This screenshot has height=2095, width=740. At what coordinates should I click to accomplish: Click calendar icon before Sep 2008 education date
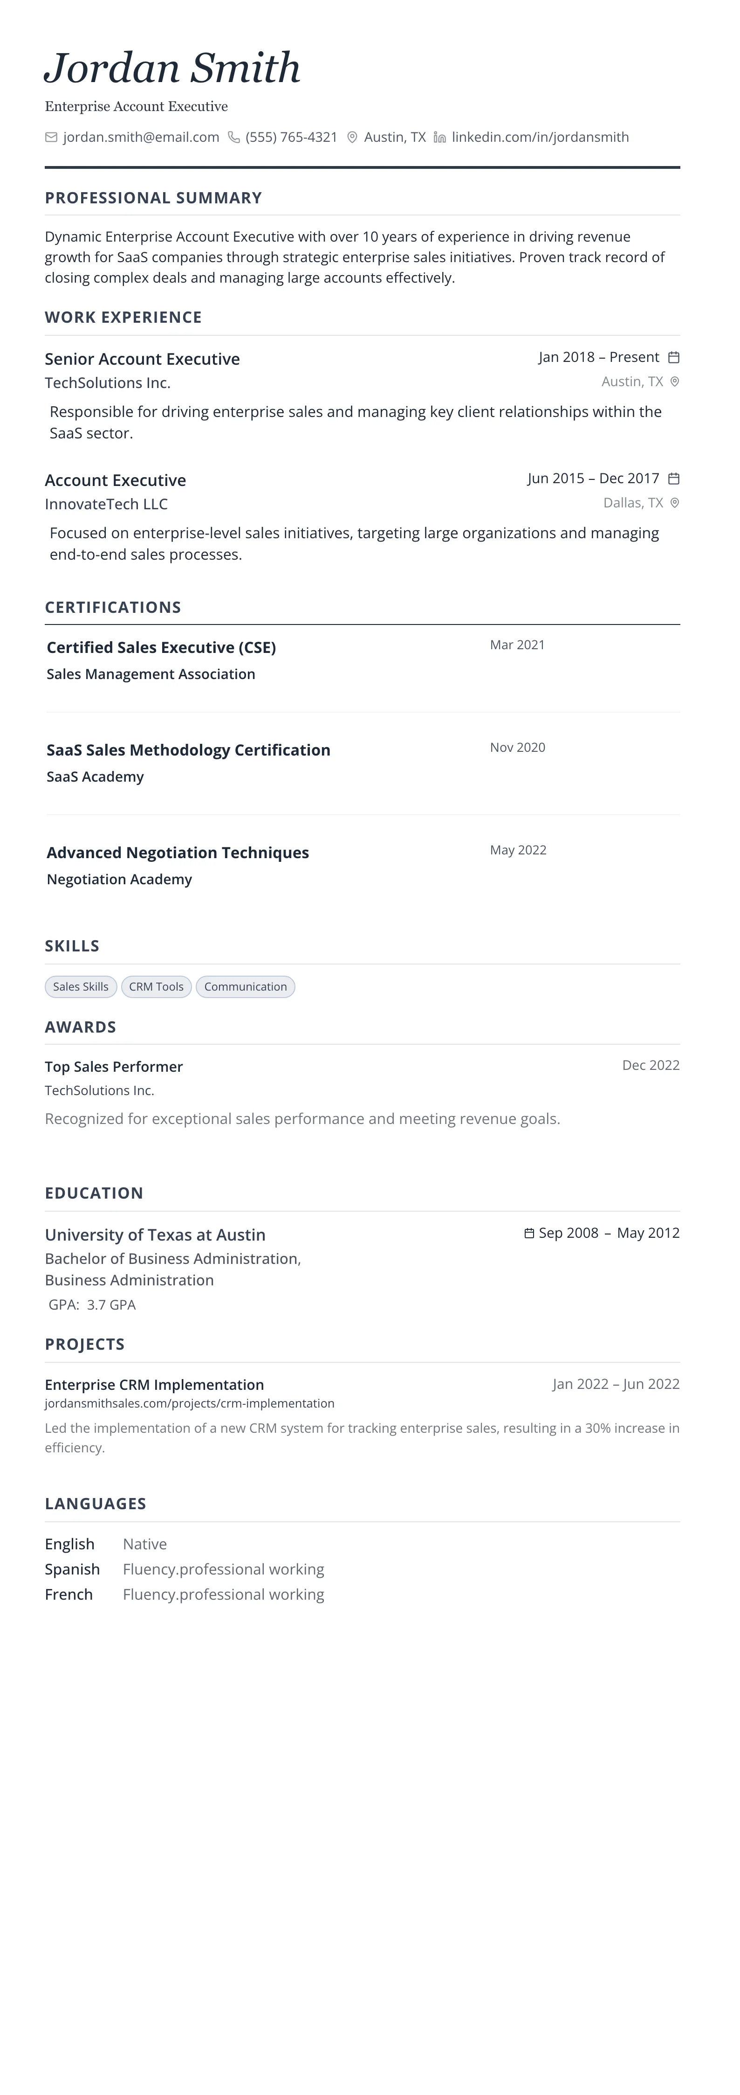[530, 1233]
